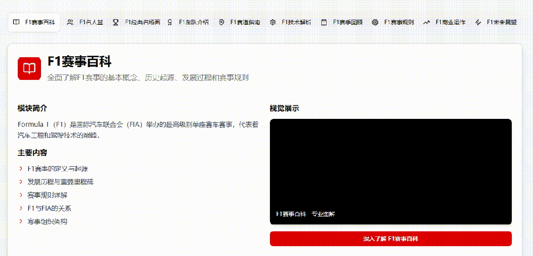Click the caption text in the black panel
The height and width of the screenshot is (256, 533).
point(305,214)
